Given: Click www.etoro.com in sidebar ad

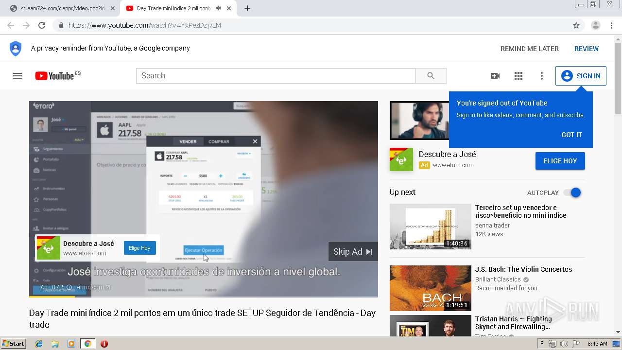Looking at the screenshot, I should click(x=453, y=165).
